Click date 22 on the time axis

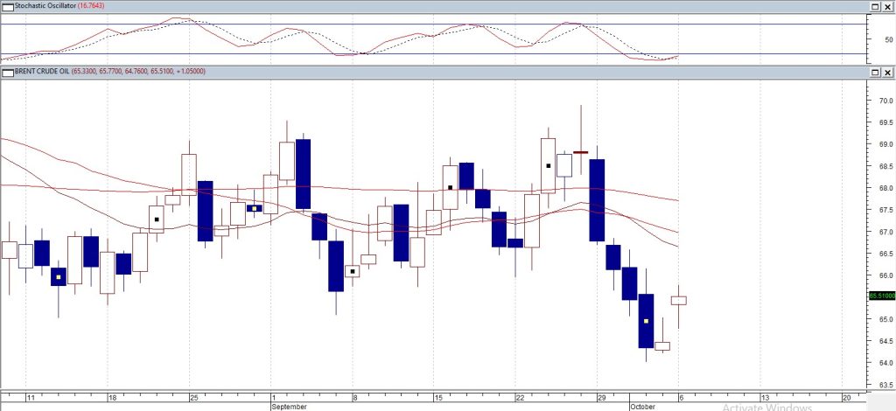pyautogui.click(x=519, y=397)
